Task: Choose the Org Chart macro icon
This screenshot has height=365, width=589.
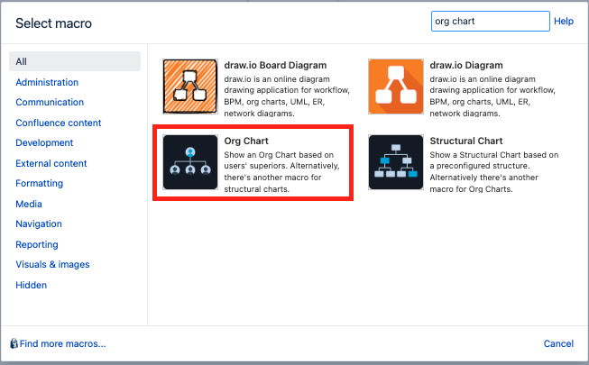Action: point(190,162)
